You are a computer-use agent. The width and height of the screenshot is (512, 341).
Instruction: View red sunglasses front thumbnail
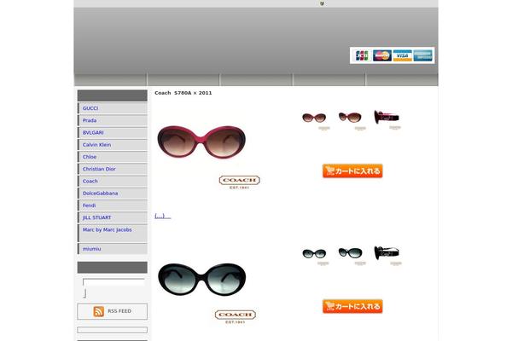(314, 118)
